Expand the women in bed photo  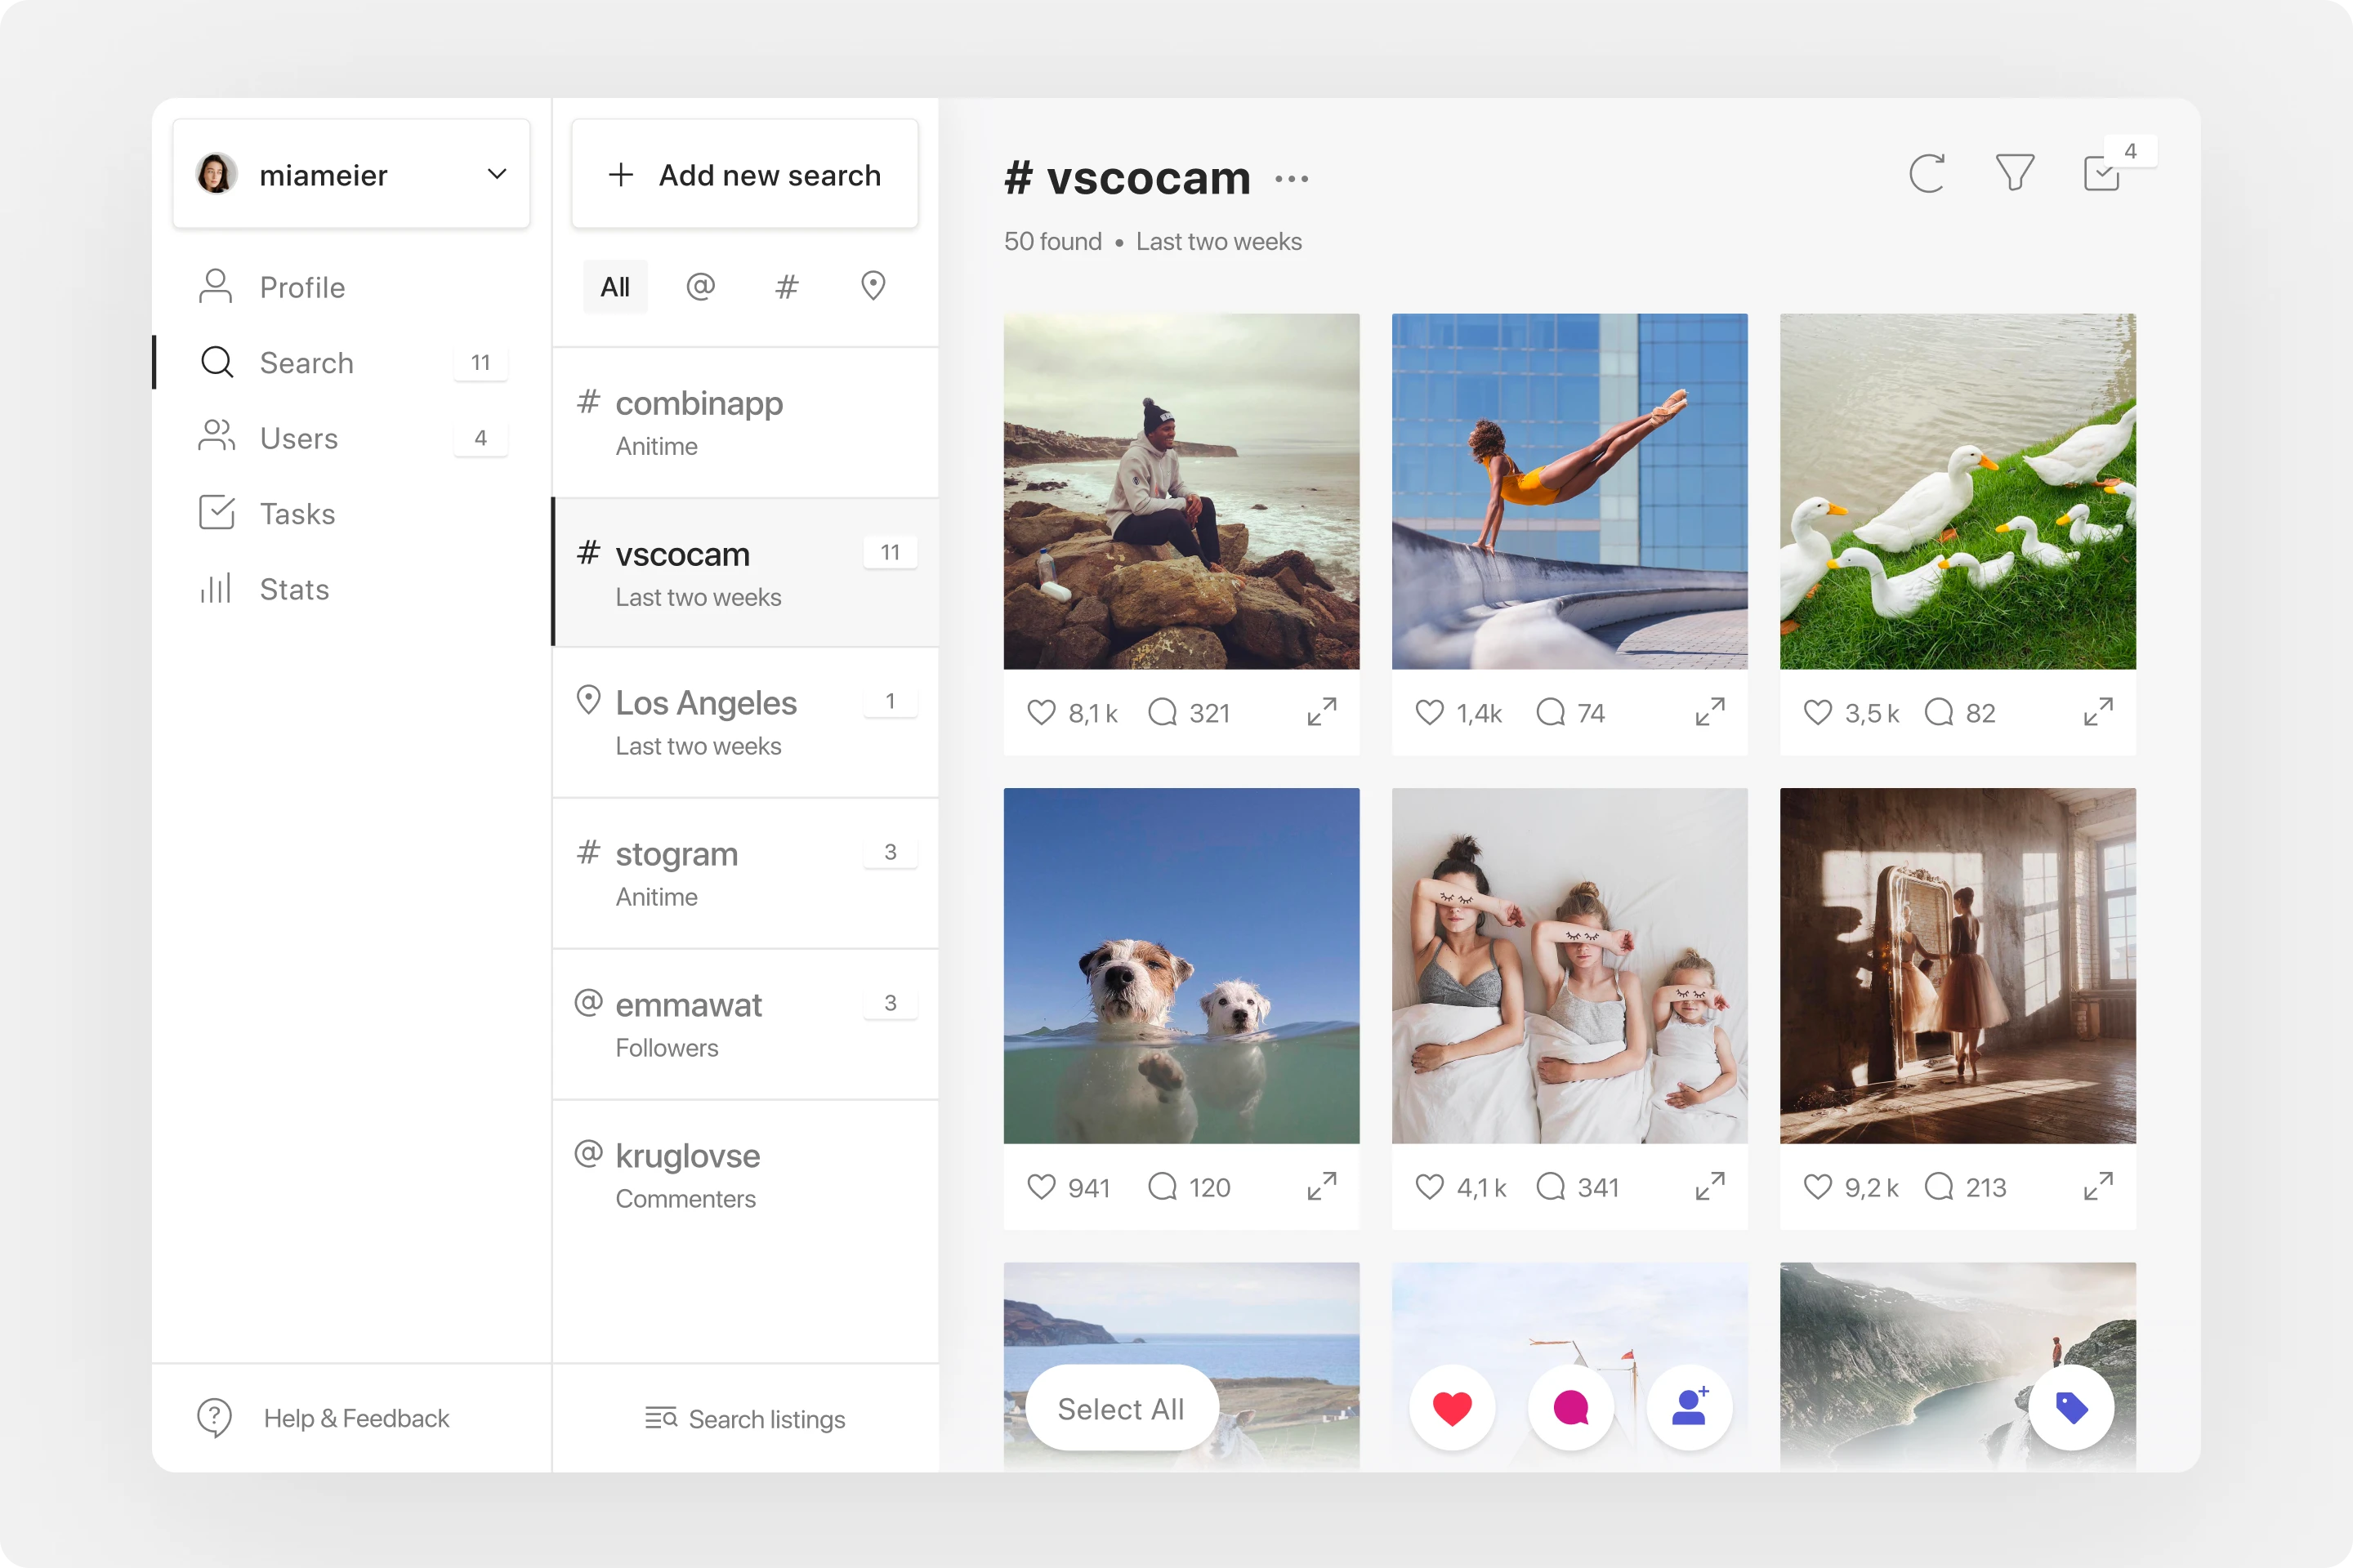[1710, 1186]
